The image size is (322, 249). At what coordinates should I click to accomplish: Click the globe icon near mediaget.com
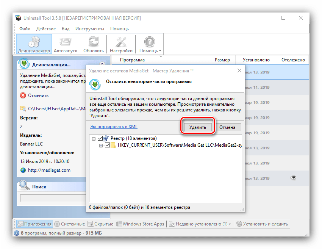(23, 170)
